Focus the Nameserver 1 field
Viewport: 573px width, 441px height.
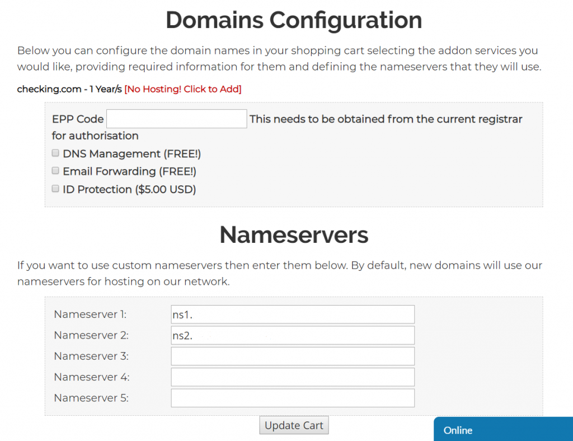point(293,314)
